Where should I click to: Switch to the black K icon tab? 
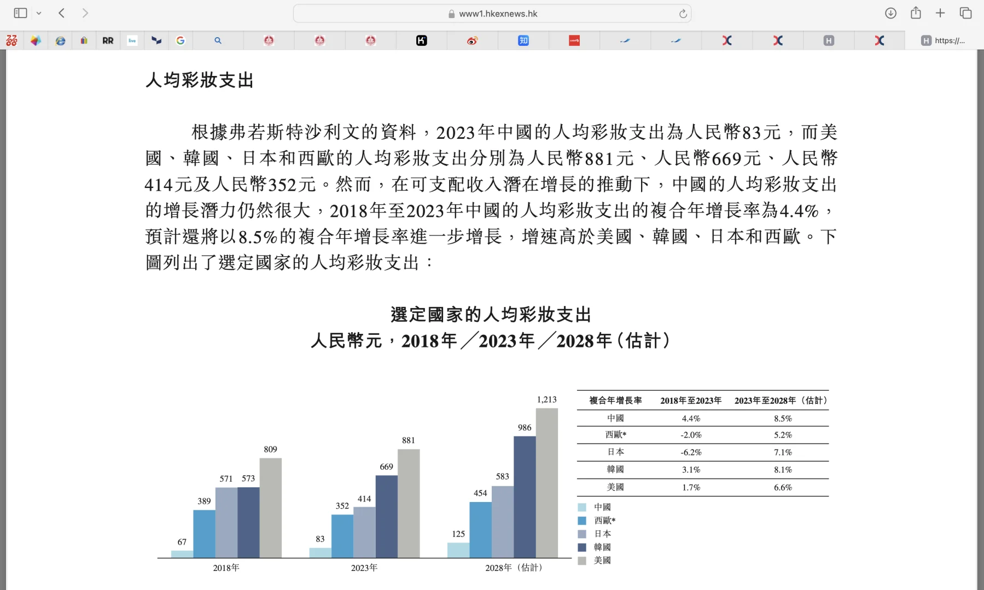[x=421, y=40]
